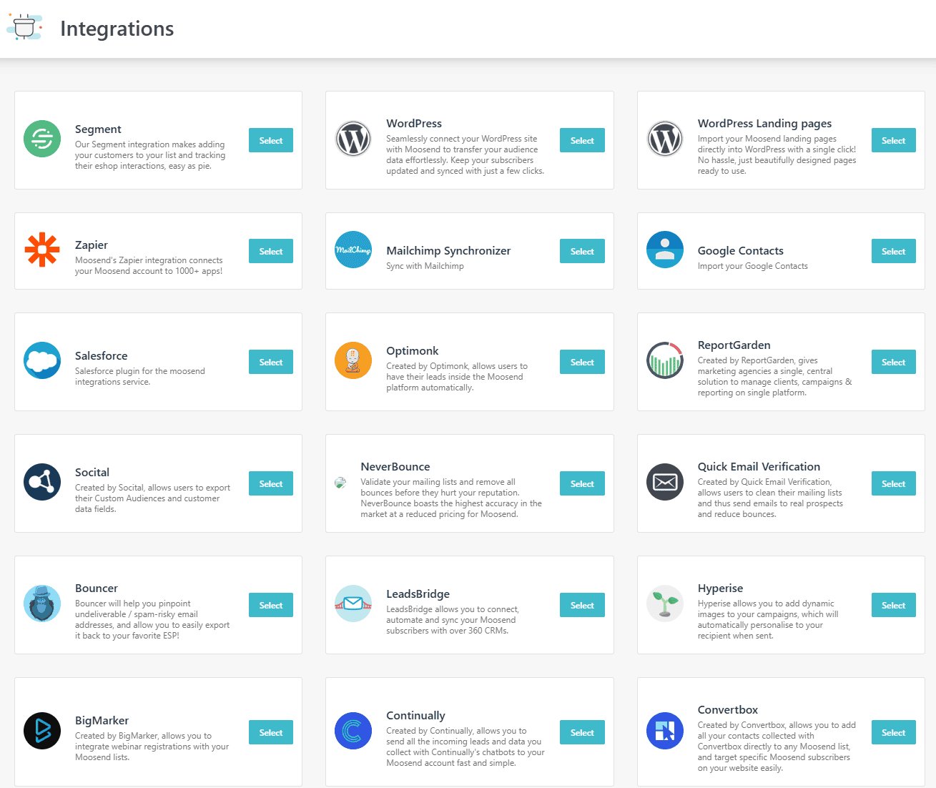Click the Quick Email Verification envelope icon

click(x=665, y=482)
